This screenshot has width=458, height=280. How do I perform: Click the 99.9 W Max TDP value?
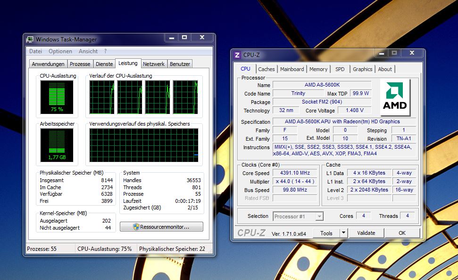pos(360,93)
